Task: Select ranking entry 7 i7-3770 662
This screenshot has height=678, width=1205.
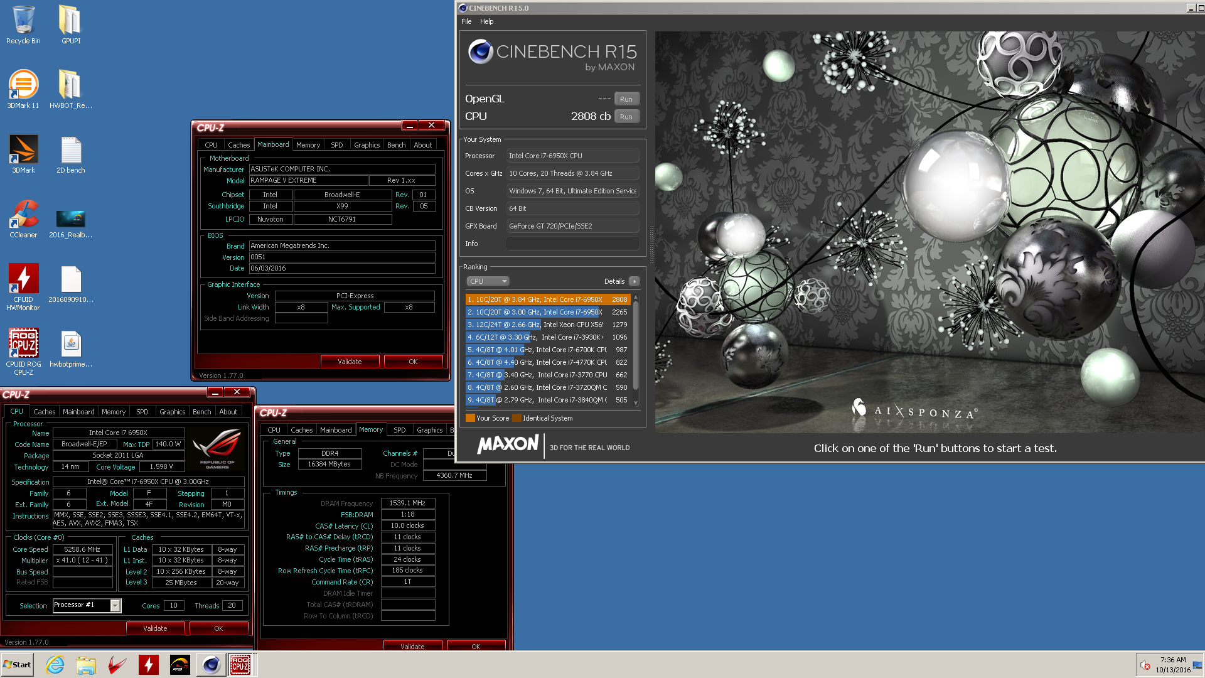Action: [x=547, y=375]
